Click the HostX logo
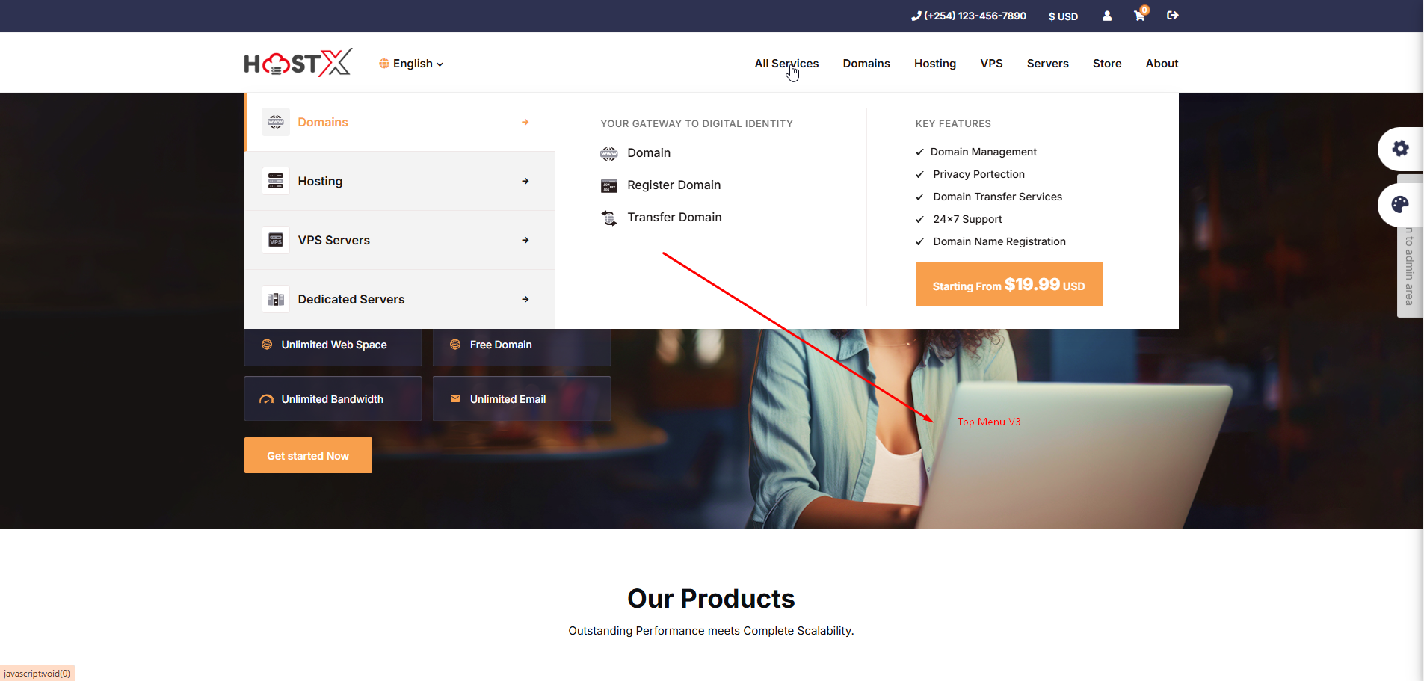This screenshot has width=1424, height=681. point(298,64)
